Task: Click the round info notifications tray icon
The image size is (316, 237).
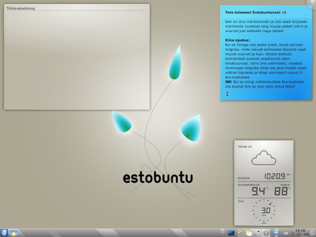Action: pyautogui.click(x=266, y=233)
